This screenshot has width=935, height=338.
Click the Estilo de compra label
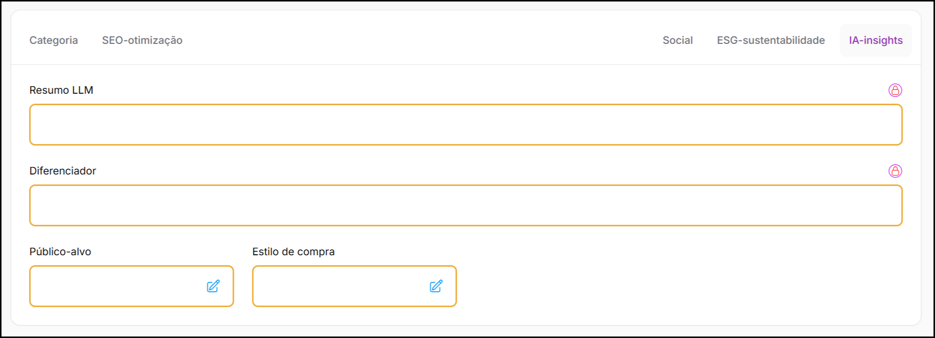coord(293,252)
